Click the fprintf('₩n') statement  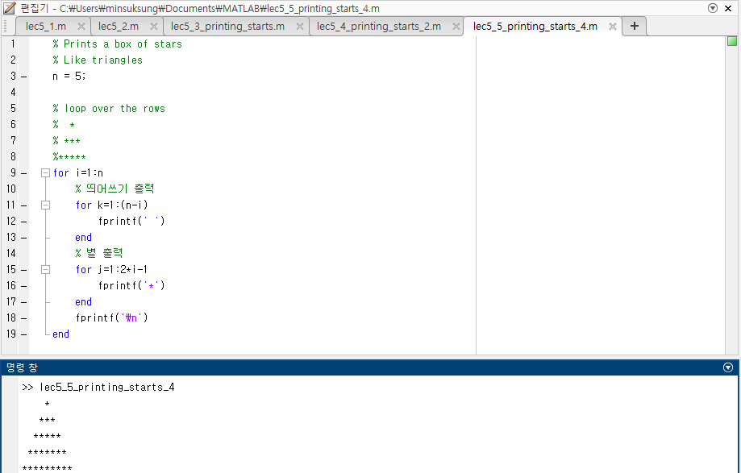click(x=111, y=317)
